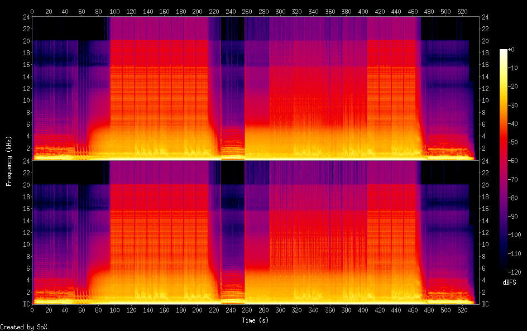This screenshot has width=527, height=331.
Task: Click the 0 tick on the bottom time axis
Action: pyautogui.click(x=32, y=310)
